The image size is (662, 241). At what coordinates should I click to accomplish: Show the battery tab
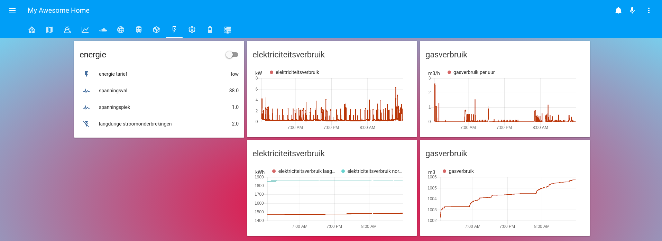[x=210, y=30]
